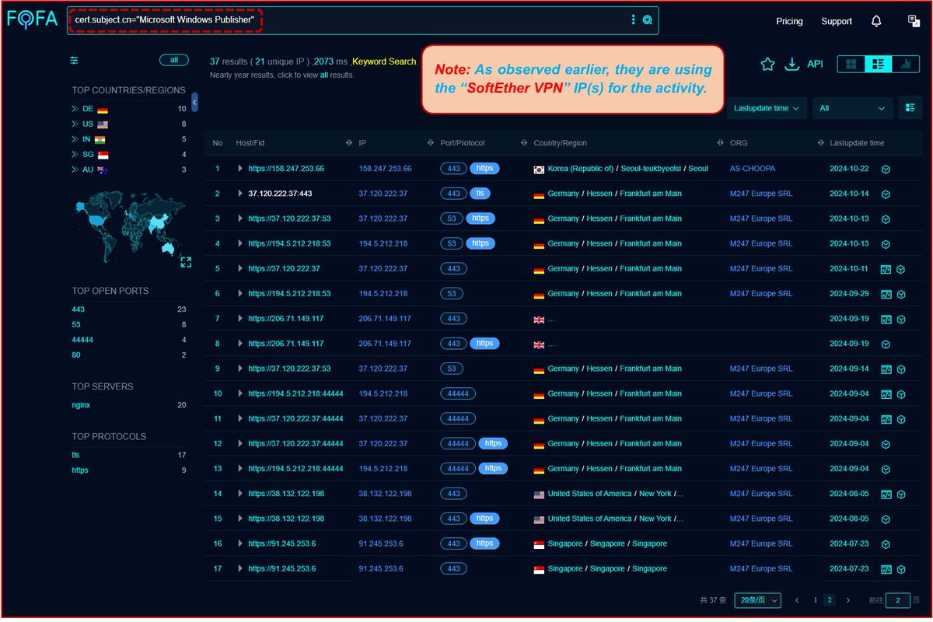This screenshot has width=933, height=622.
Task: Collapse the left sidebar panel arrow
Action: click(194, 102)
